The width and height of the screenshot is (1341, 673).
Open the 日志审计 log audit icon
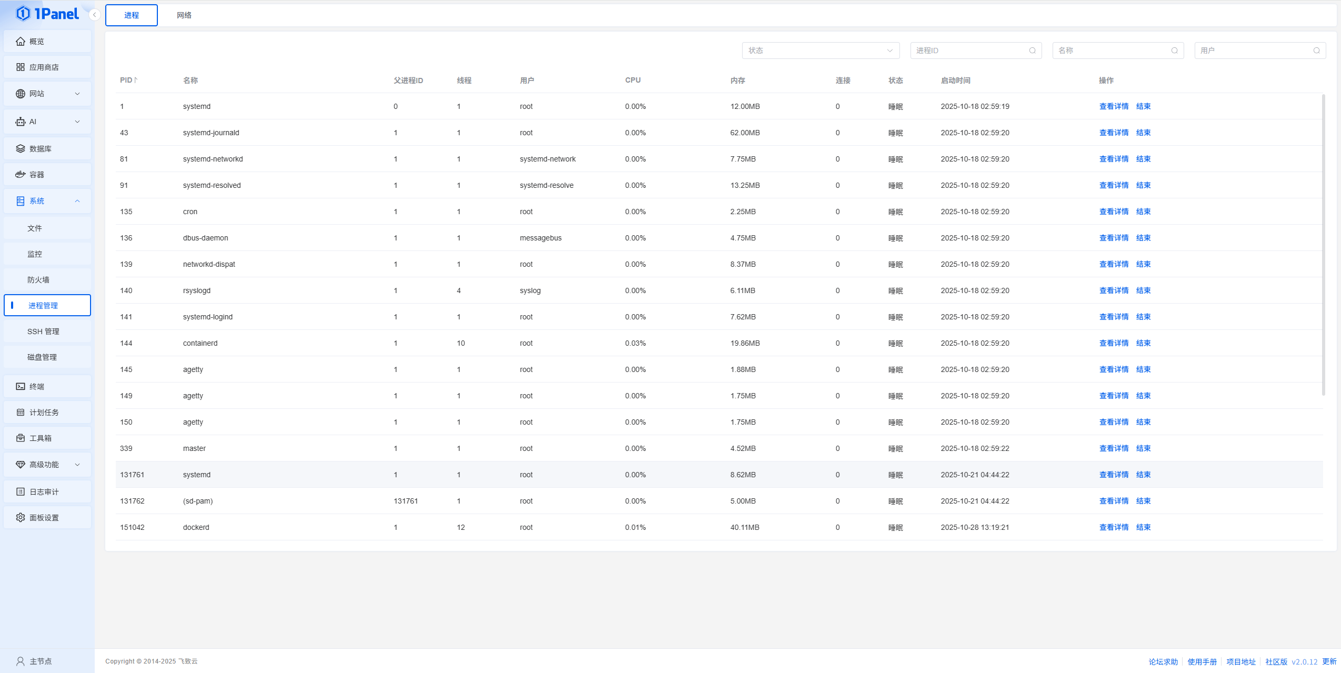click(x=21, y=492)
